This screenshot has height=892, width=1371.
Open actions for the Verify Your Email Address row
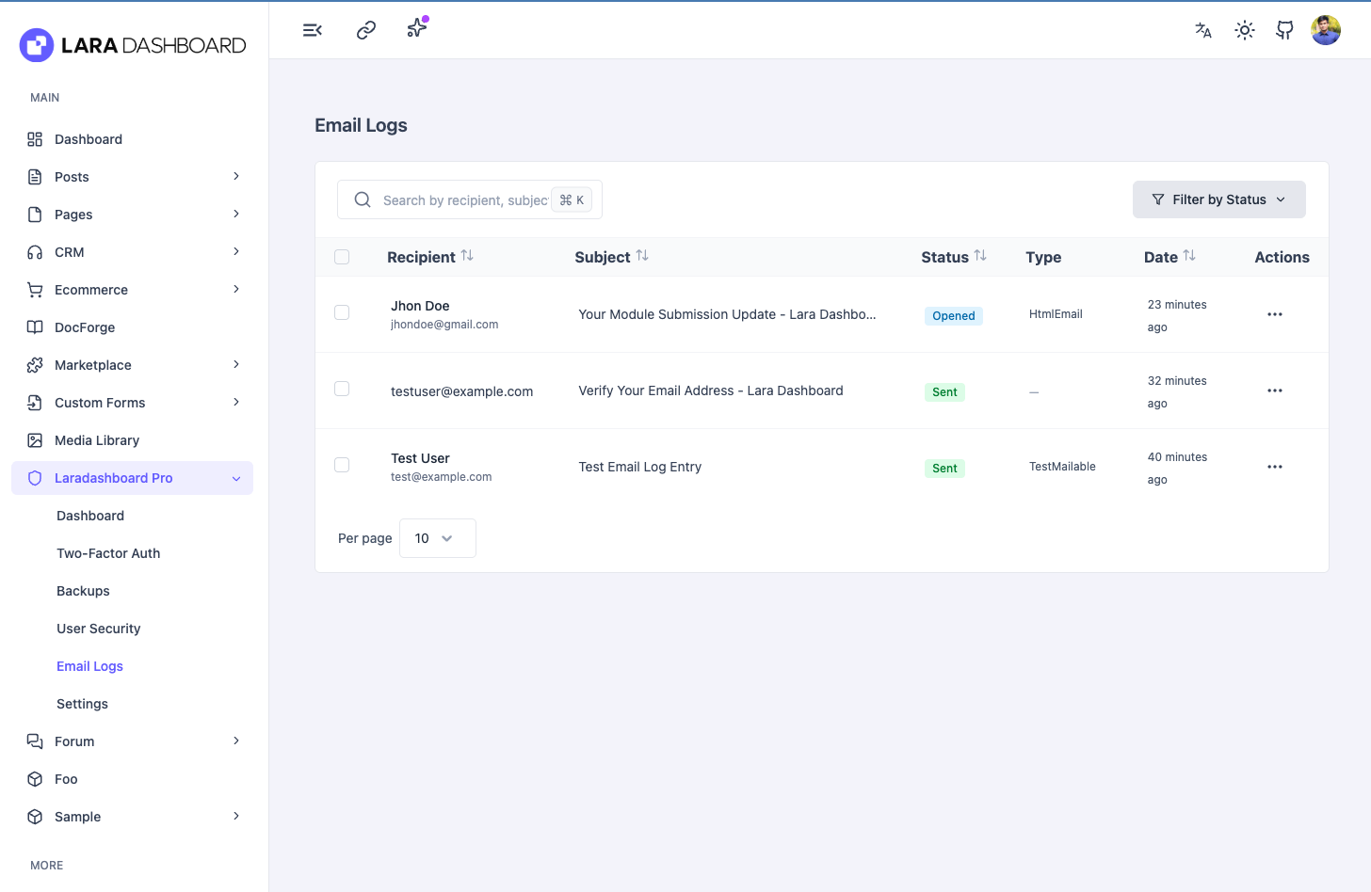point(1275,390)
